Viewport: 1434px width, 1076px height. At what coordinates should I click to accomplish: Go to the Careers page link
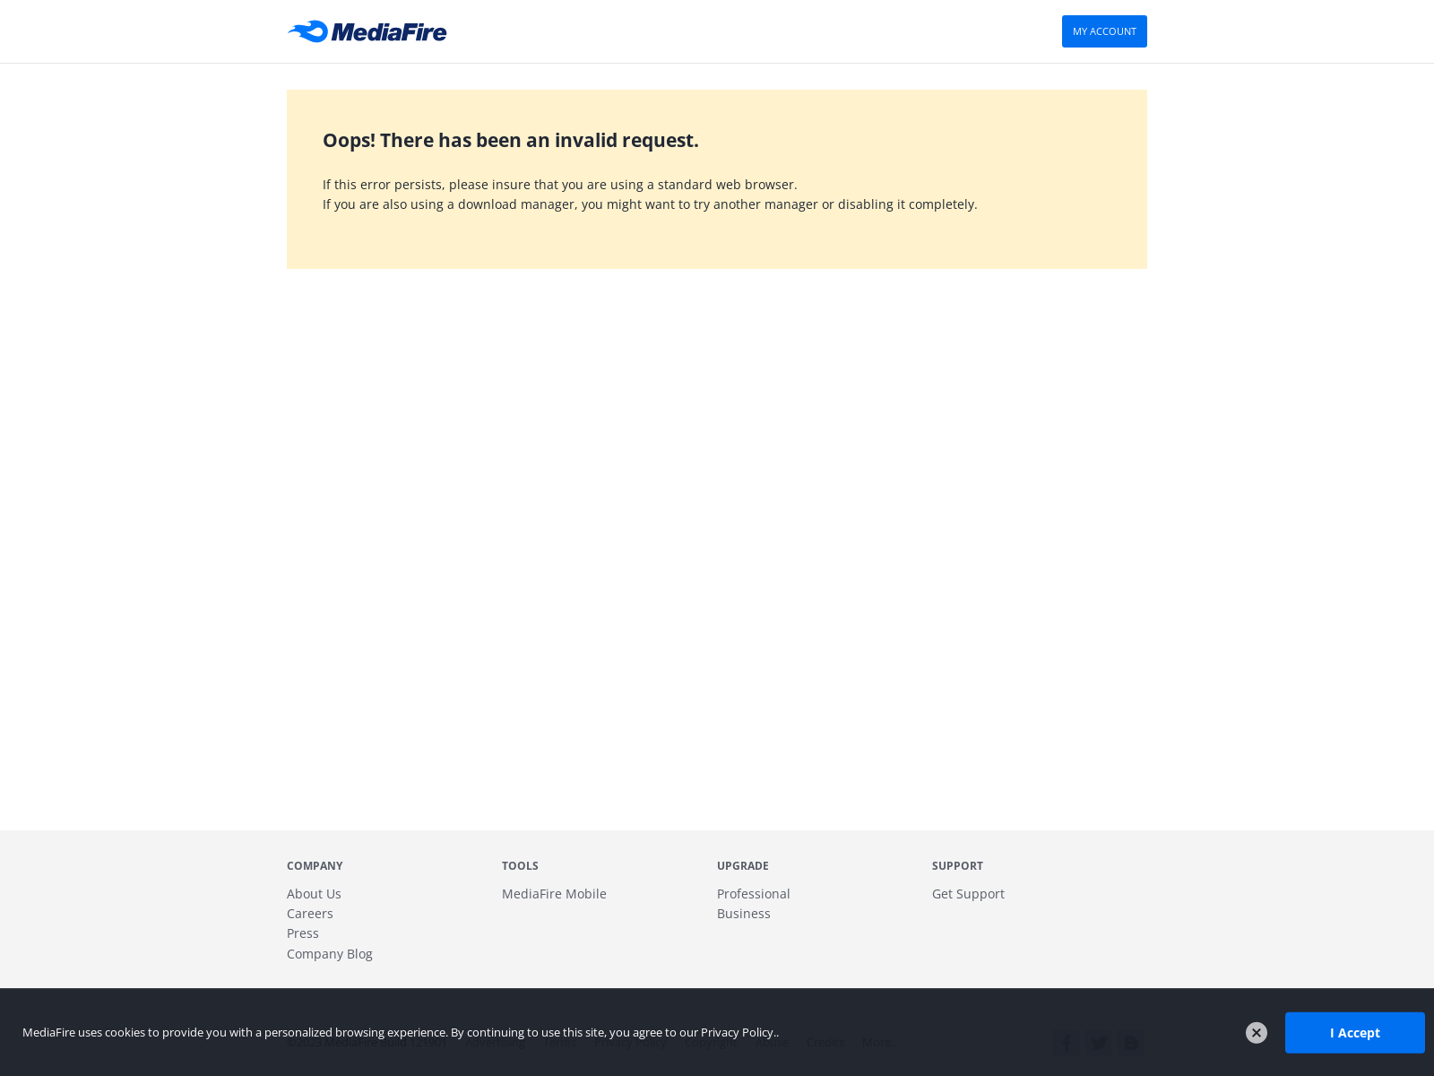tap(310, 914)
